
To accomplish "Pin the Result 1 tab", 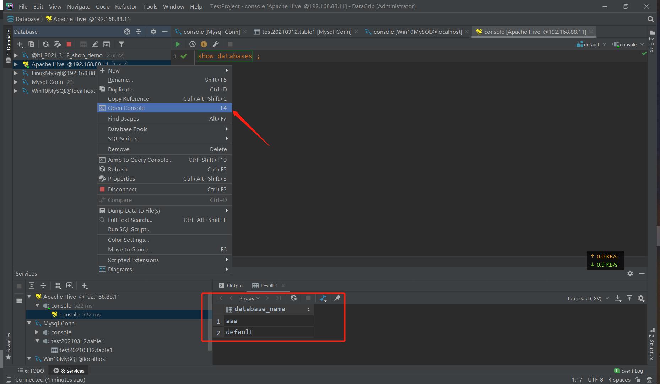I will click(x=337, y=298).
